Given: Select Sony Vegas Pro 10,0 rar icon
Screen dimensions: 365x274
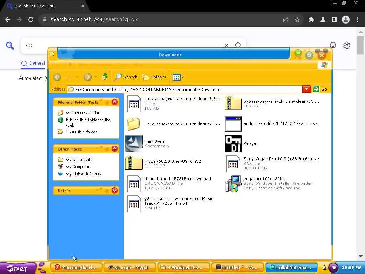Looking at the screenshot, I should click(233, 163).
